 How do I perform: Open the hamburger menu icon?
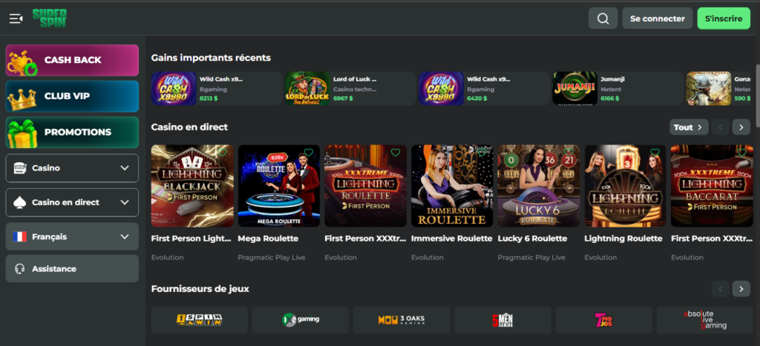pyautogui.click(x=16, y=19)
